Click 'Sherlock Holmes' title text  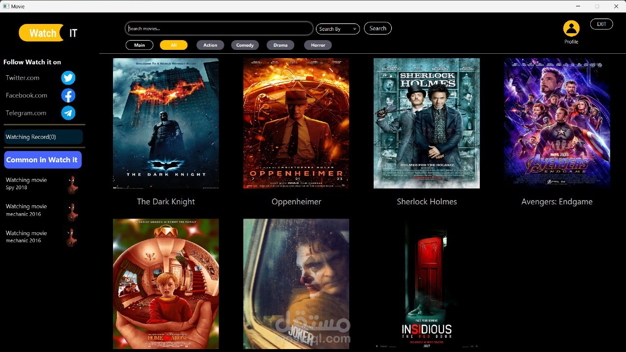pos(427,201)
